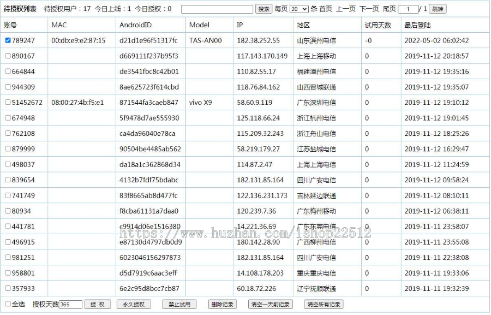Open the 每页 rows-per-page dropdown

(x=299, y=9)
